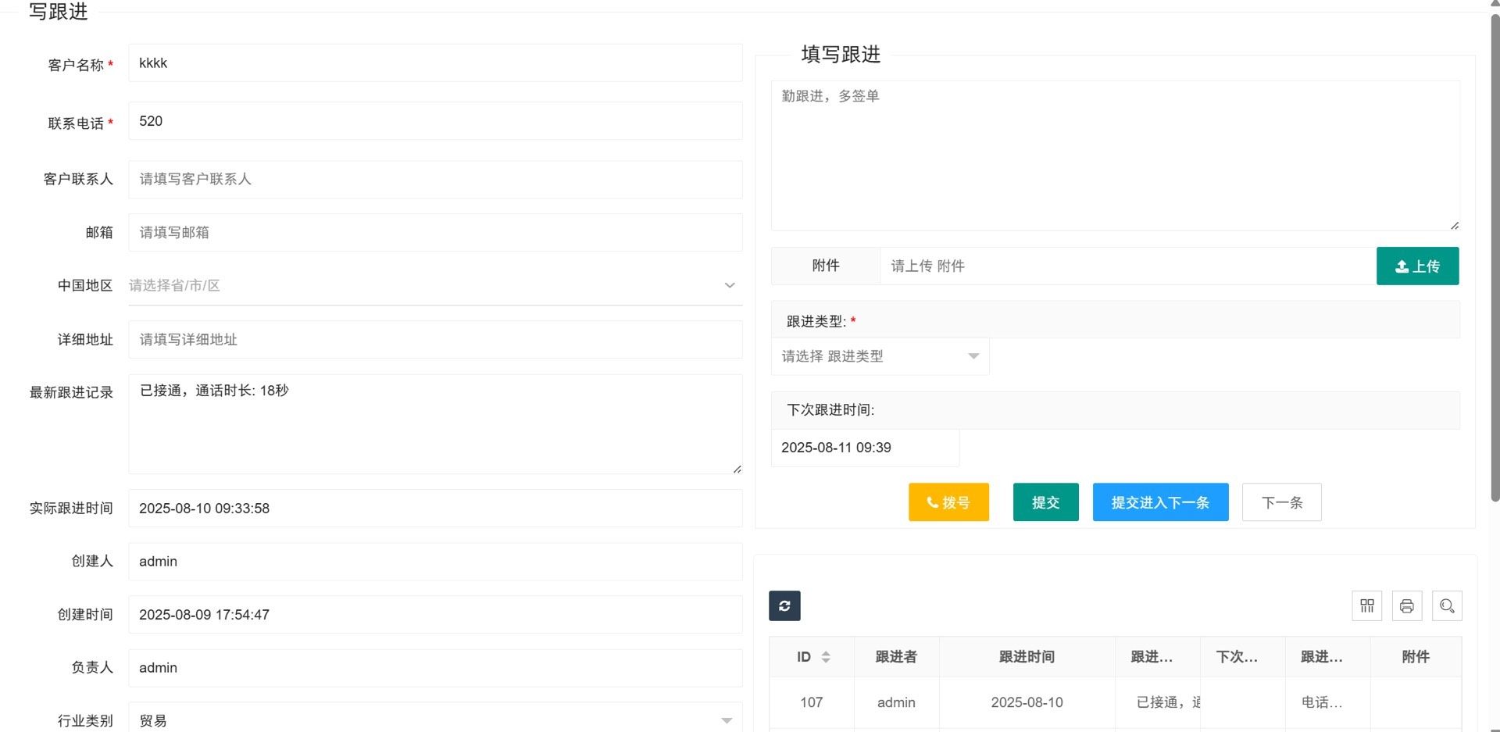
Task: Go to next record with 下一条
Action: point(1281,502)
